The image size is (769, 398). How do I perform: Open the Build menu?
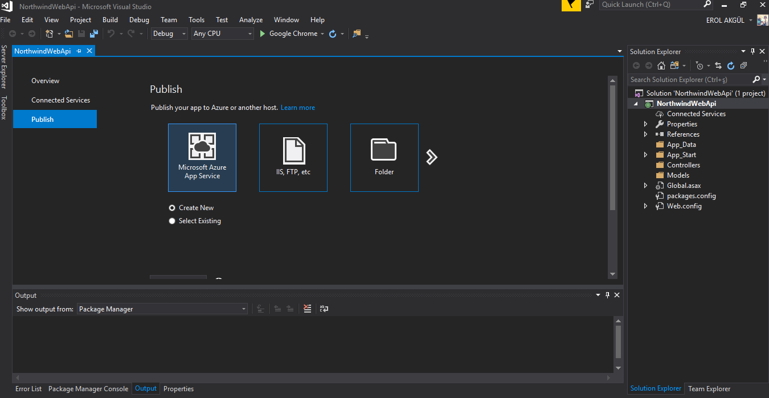[x=110, y=20]
